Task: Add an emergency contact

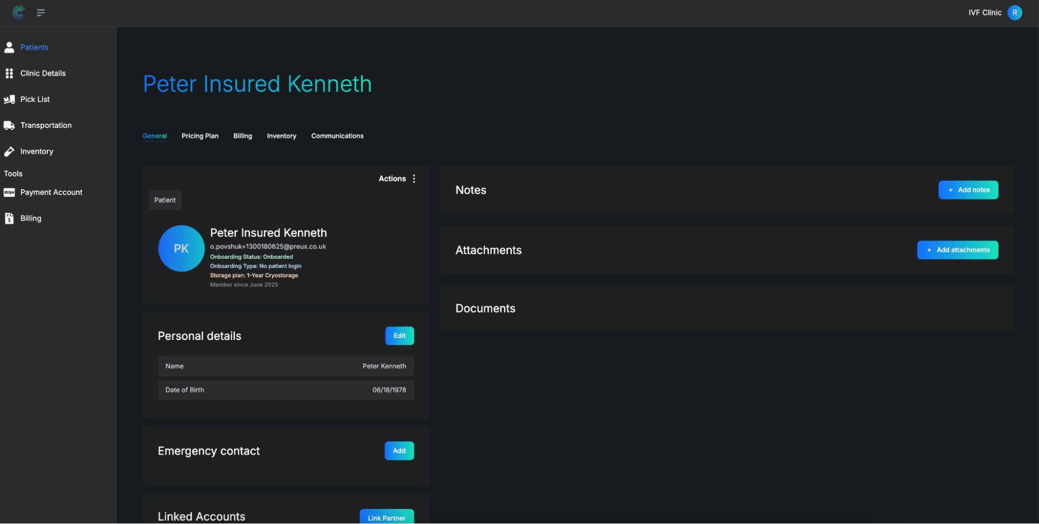Action: (x=399, y=451)
